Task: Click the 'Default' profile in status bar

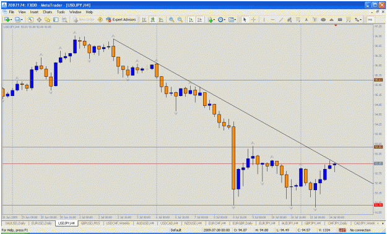Action: point(176,230)
